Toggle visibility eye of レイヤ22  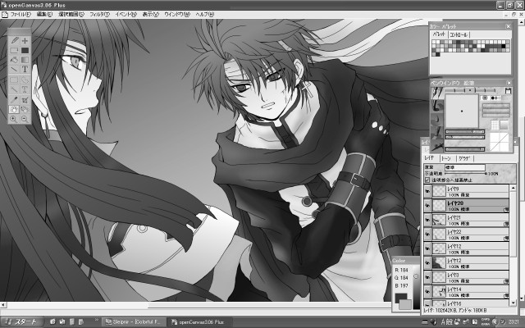pos(427,235)
